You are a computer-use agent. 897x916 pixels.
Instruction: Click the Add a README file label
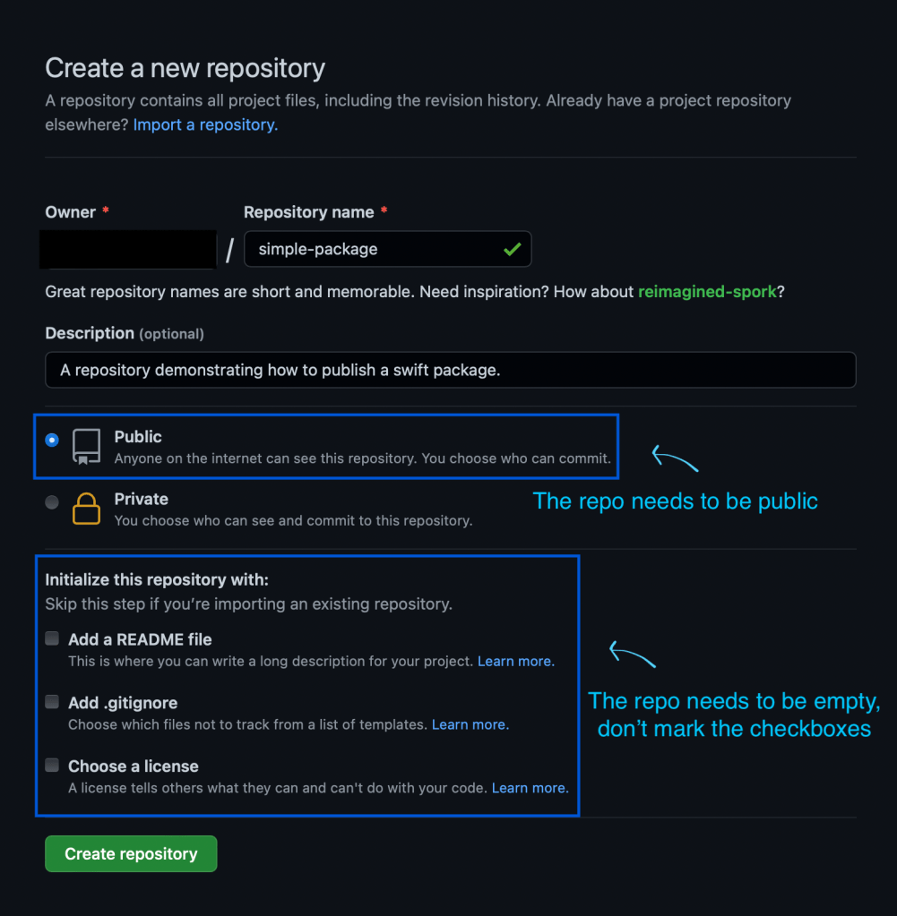[140, 640]
